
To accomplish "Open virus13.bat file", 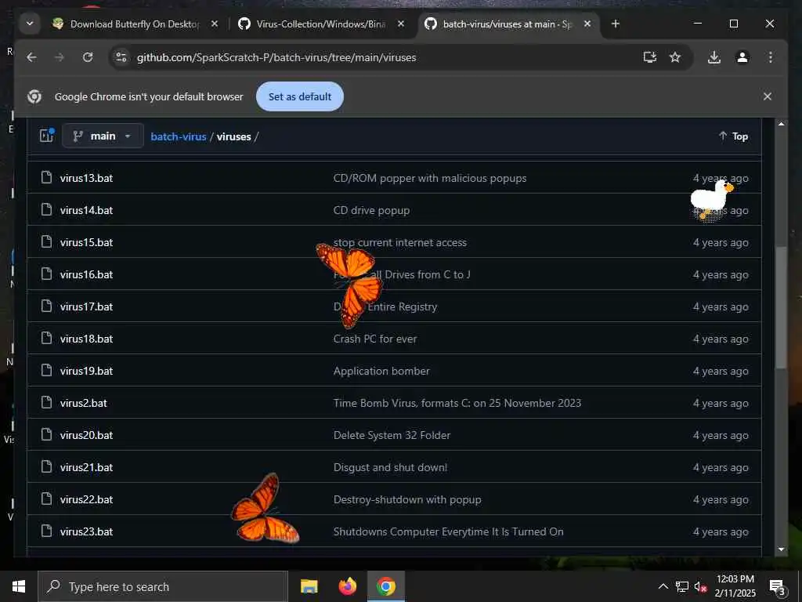I will pyautogui.click(x=86, y=178).
